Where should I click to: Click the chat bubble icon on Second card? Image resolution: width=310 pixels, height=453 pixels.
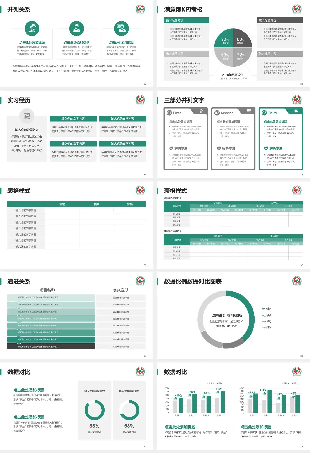point(249,111)
